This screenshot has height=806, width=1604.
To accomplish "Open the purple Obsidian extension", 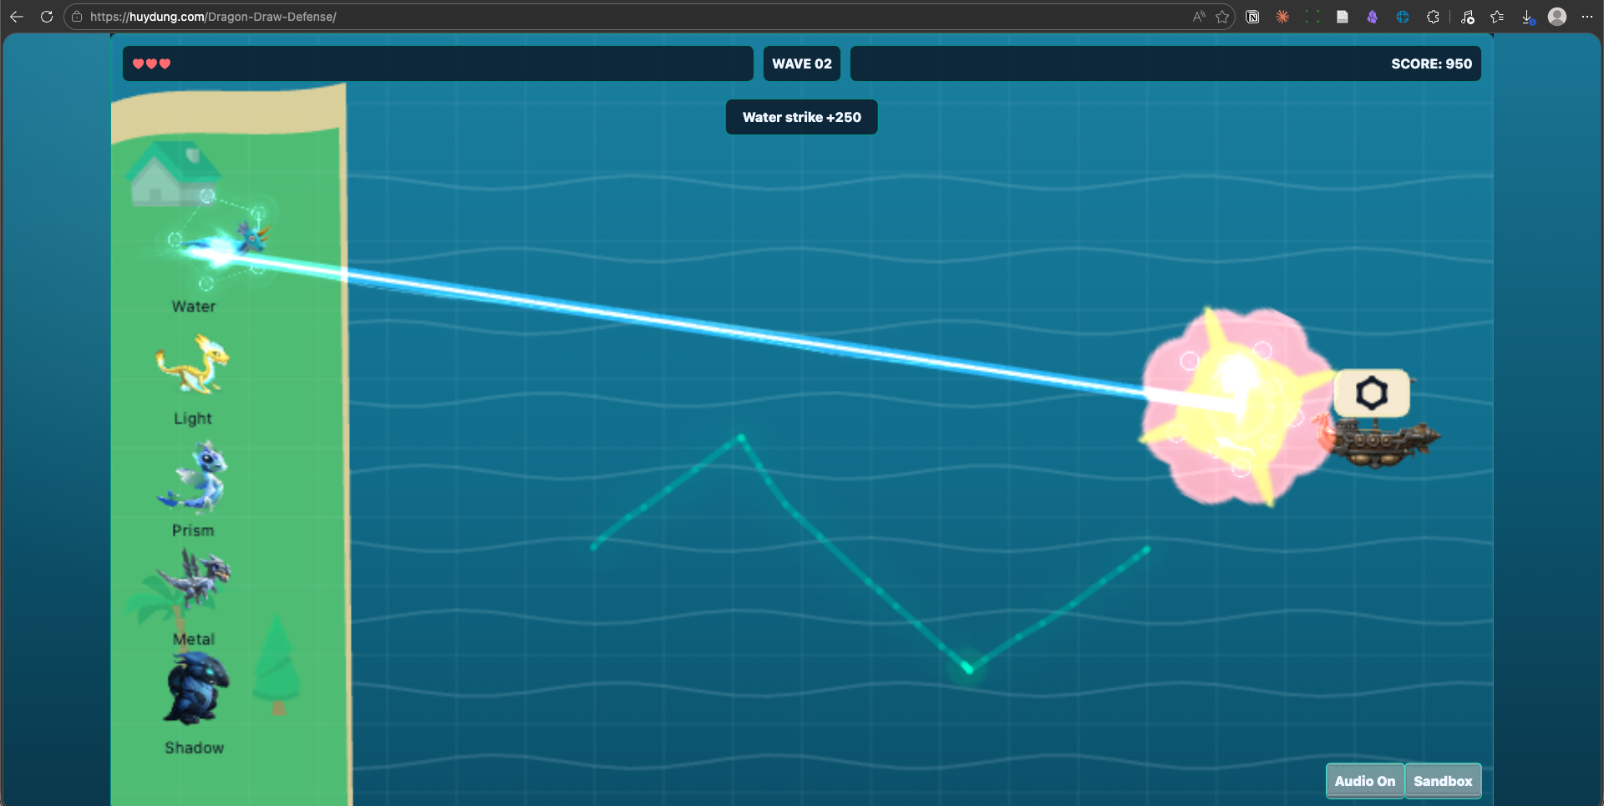I will click(1372, 17).
